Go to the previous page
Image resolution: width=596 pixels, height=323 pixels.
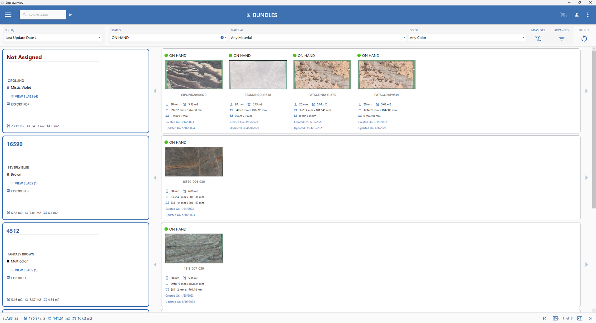(556, 318)
